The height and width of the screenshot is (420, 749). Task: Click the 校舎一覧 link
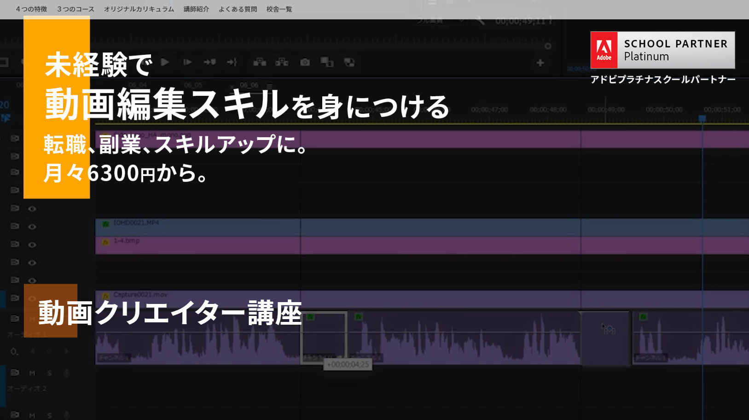[x=279, y=9]
